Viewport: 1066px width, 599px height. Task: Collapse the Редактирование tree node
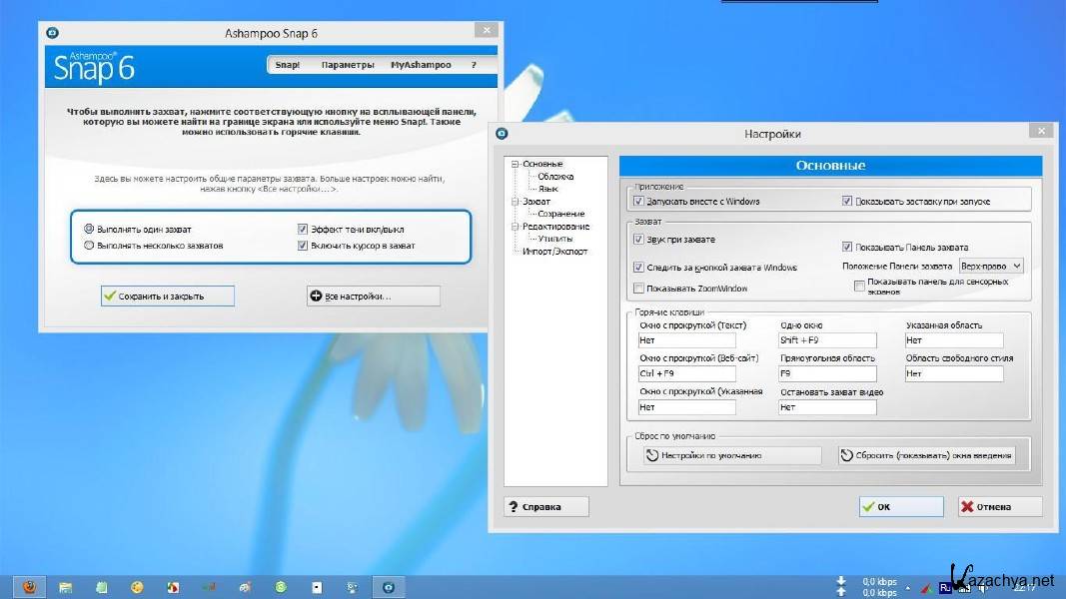[516, 227]
